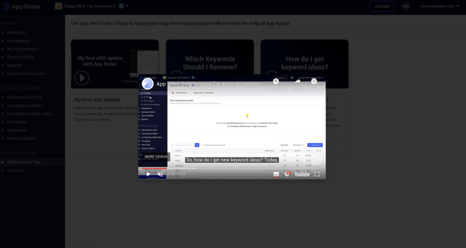Open 'How do I get keyword ideas?' thumbnail
This screenshot has height=248, width=466.
(304, 57)
